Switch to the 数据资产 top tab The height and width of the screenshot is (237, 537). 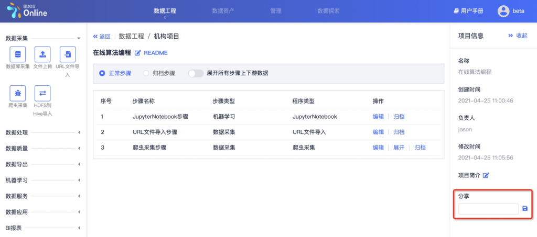pyautogui.click(x=223, y=11)
